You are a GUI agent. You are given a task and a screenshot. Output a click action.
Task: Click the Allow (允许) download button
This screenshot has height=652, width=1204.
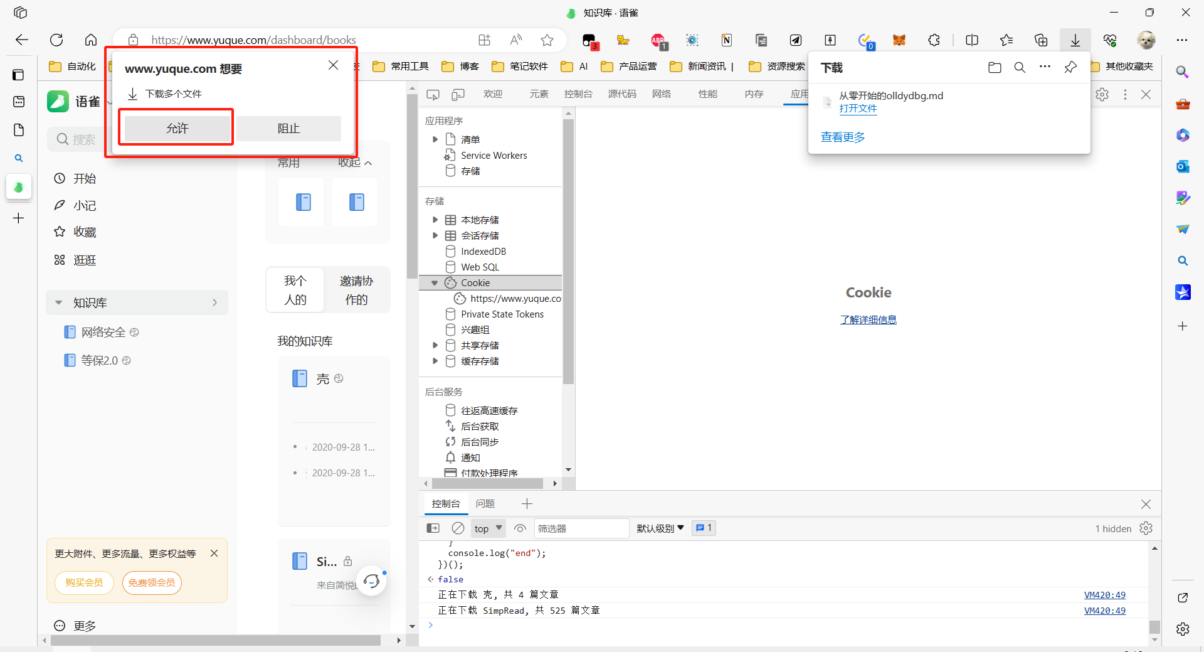pyautogui.click(x=177, y=128)
